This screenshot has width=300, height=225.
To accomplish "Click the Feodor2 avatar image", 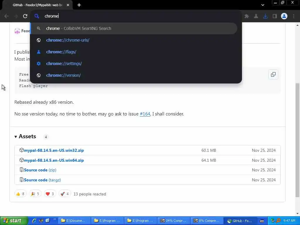I will (17, 31).
